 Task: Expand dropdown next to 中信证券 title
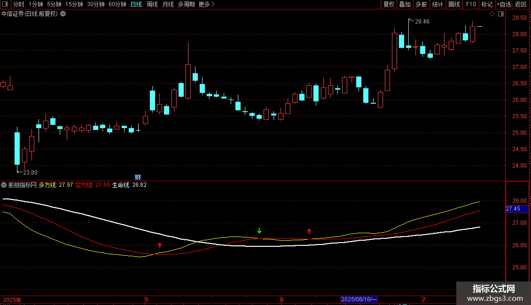coord(63,14)
